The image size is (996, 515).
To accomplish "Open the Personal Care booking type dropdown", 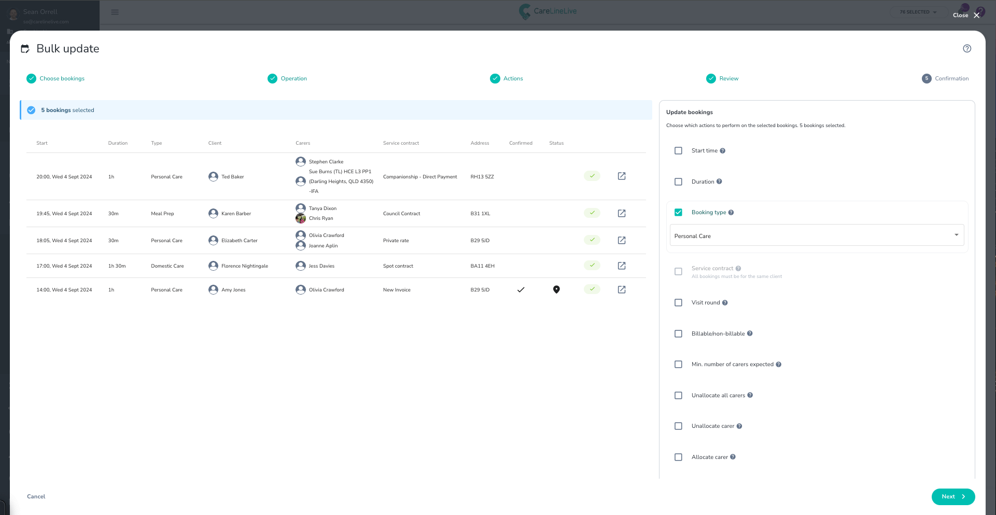I will tap(816, 236).
